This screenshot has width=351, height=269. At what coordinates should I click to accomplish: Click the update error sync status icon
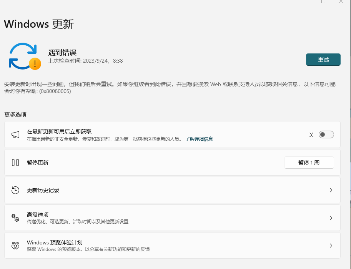[x=25, y=56]
